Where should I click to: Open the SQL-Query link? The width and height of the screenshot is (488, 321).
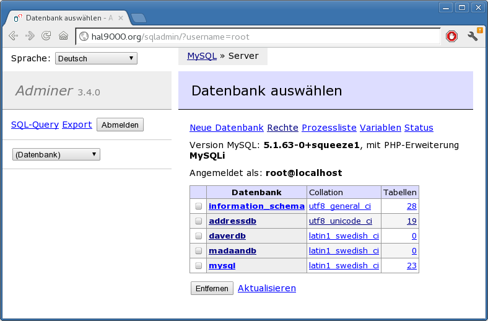click(x=35, y=125)
